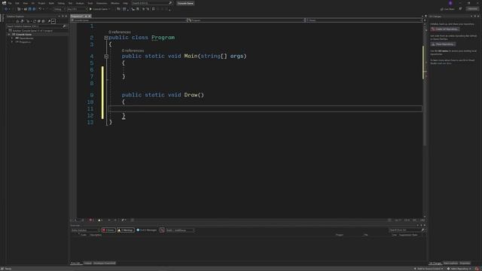The image size is (482, 271).
Task: Open the Build + IntelliSense dropdown
Action: click(180, 230)
